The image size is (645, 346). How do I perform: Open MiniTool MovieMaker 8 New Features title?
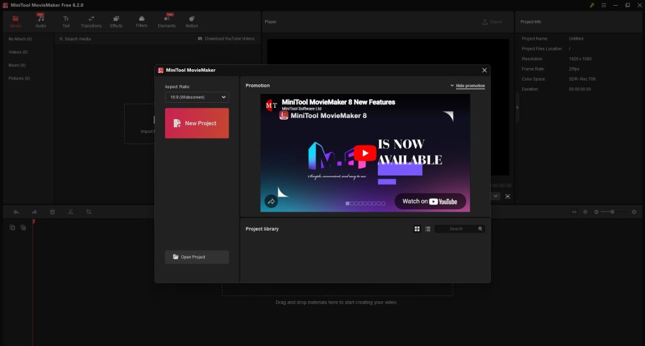[338, 102]
